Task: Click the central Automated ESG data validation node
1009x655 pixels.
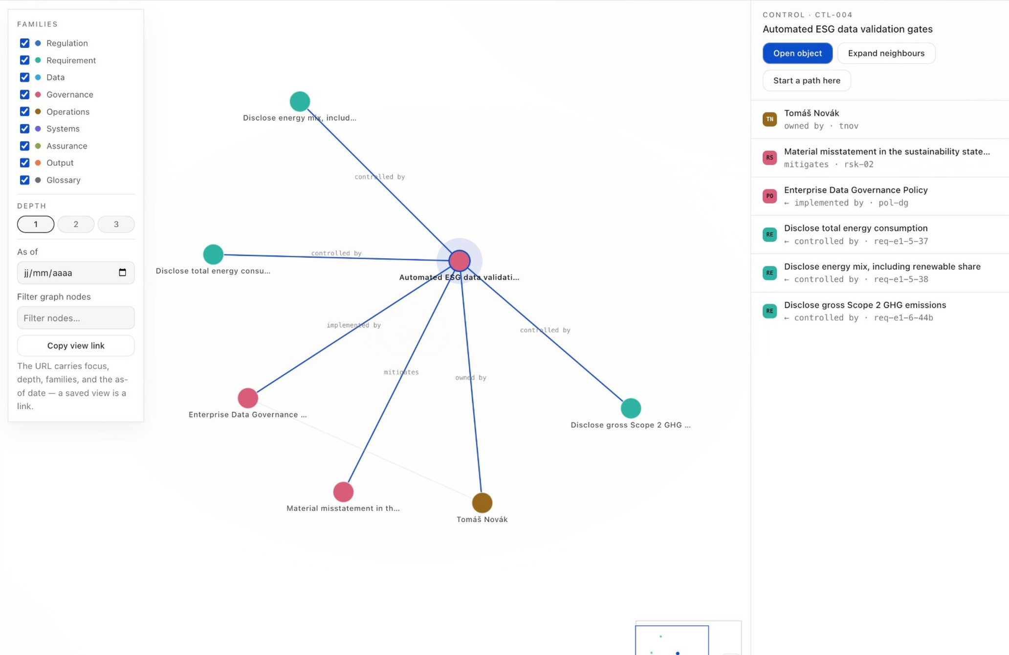Action: 460,261
